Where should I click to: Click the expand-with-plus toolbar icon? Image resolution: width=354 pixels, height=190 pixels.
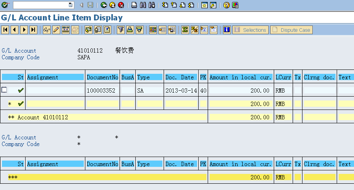pos(204,30)
